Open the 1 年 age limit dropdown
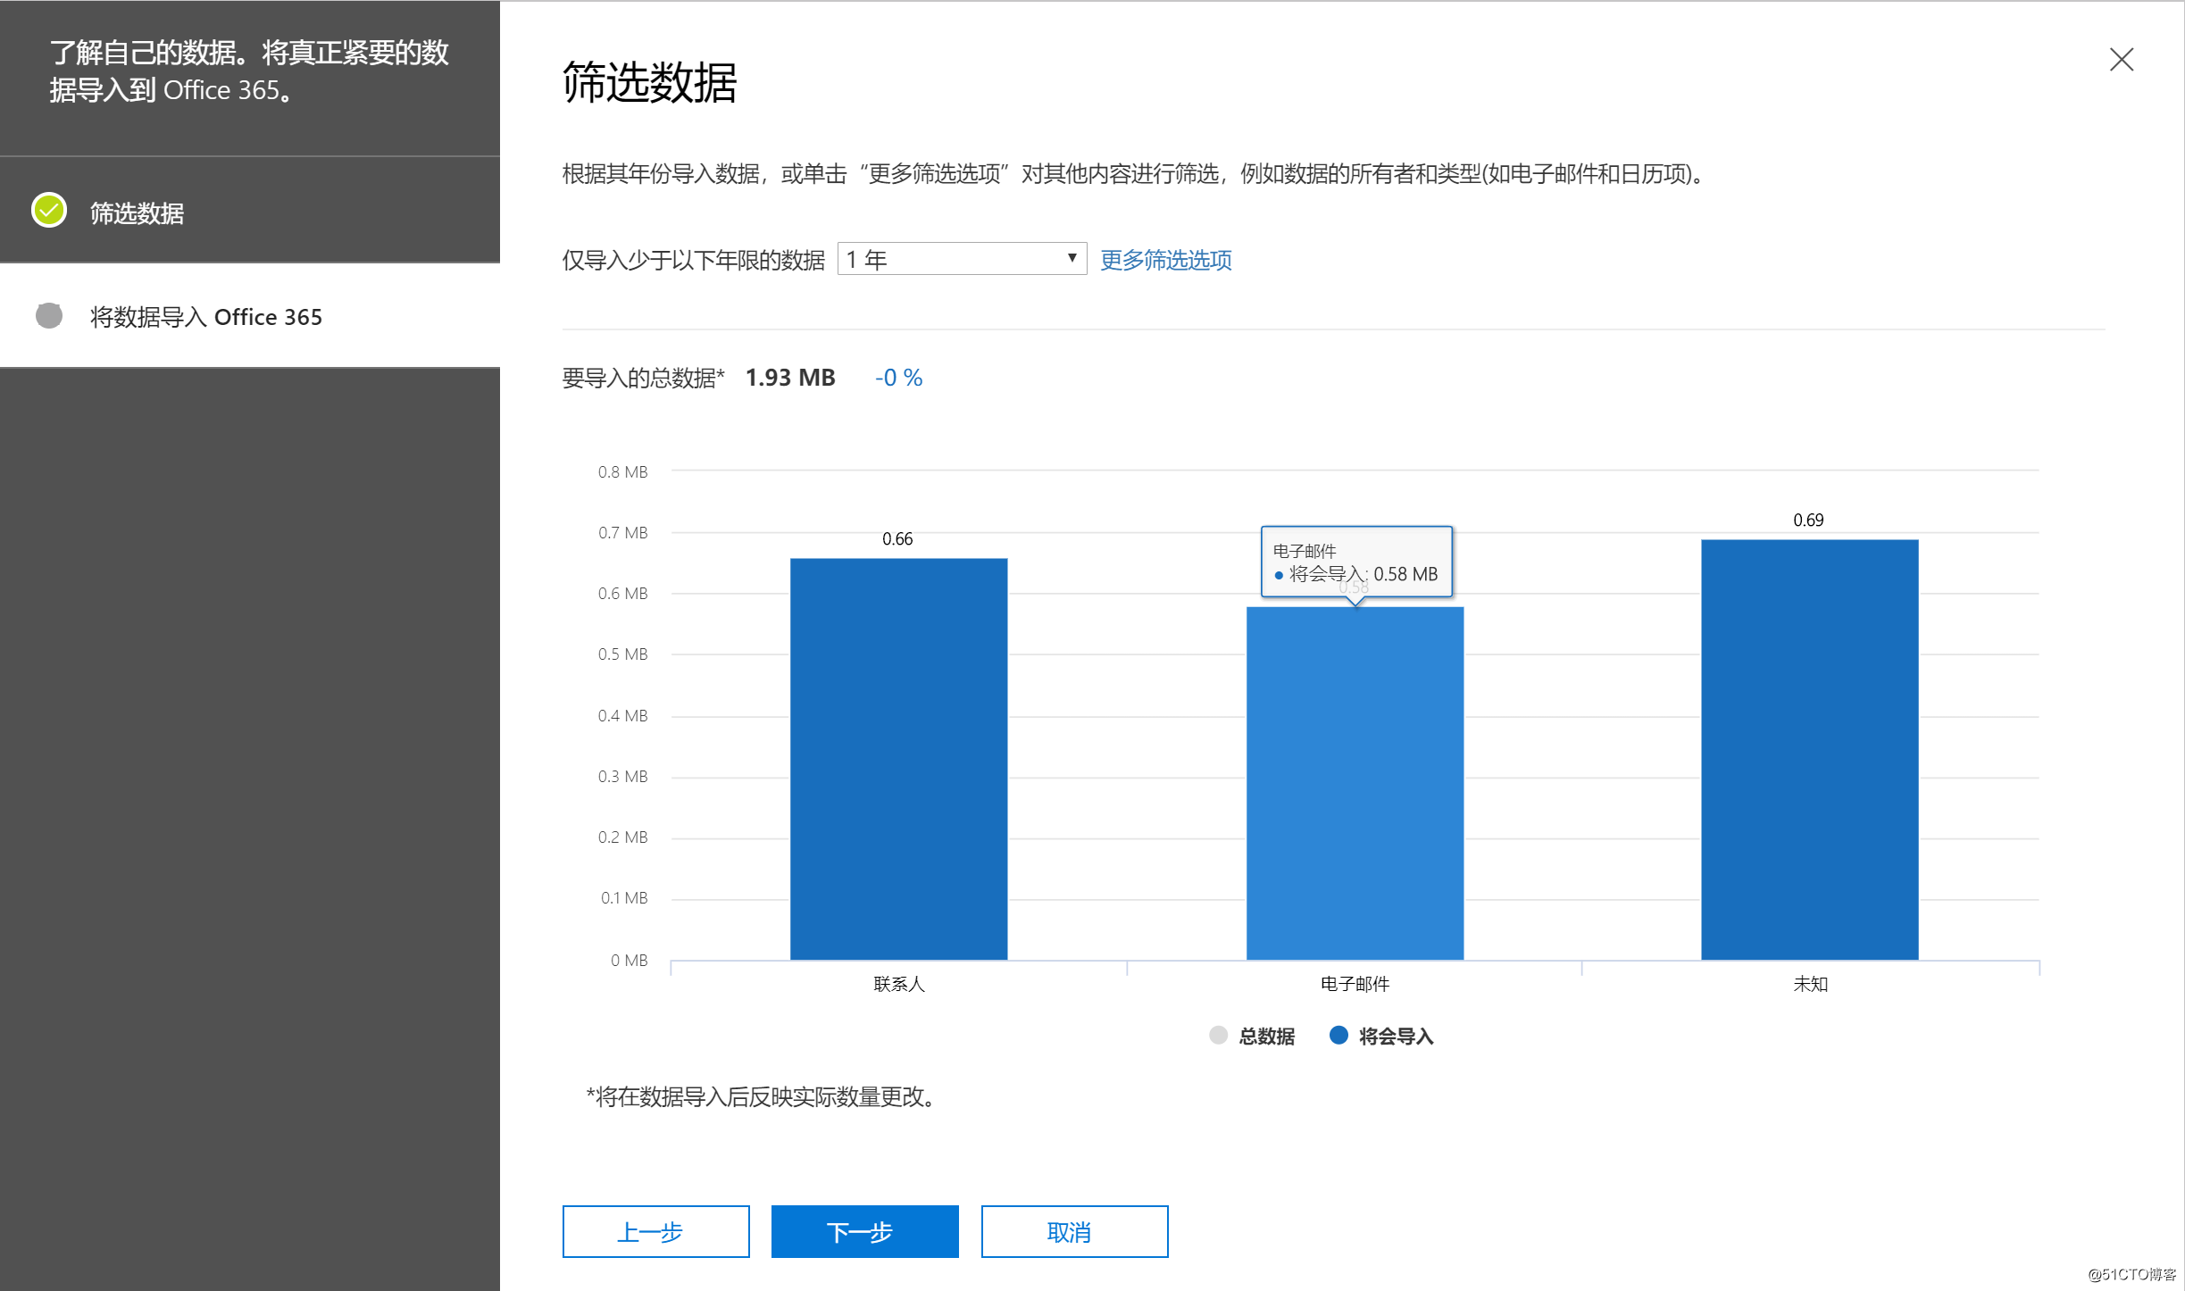This screenshot has width=2185, height=1291. pyautogui.click(x=962, y=259)
